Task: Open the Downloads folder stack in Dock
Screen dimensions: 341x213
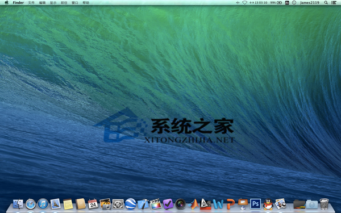Action: tap(311, 204)
